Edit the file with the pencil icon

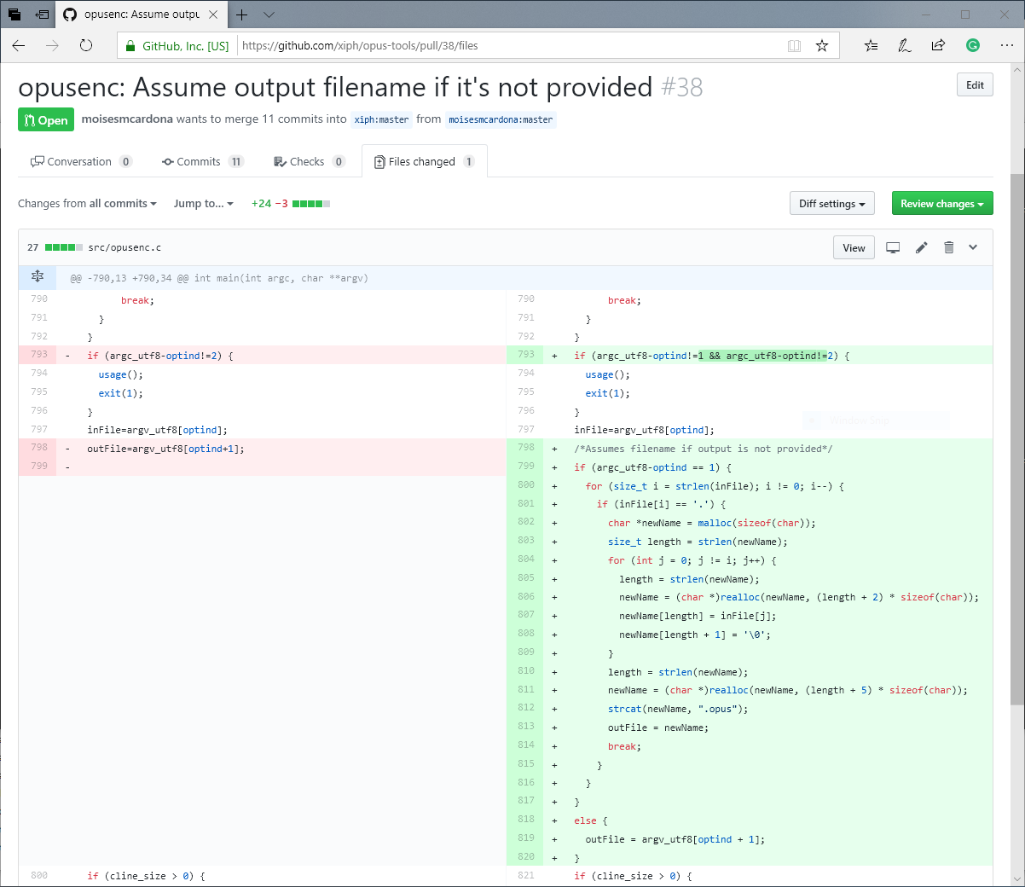pyautogui.click(x=921, y=247)
